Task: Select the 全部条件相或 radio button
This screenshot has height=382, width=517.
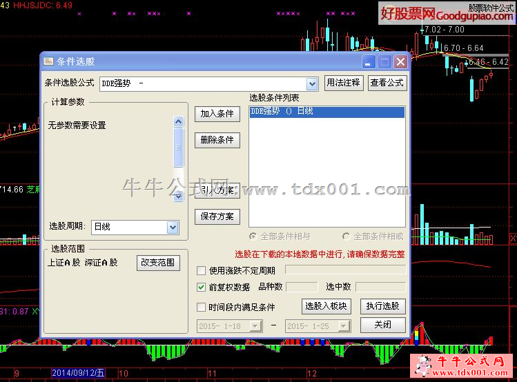Action: pyautogui.click(x=347, y=236)
